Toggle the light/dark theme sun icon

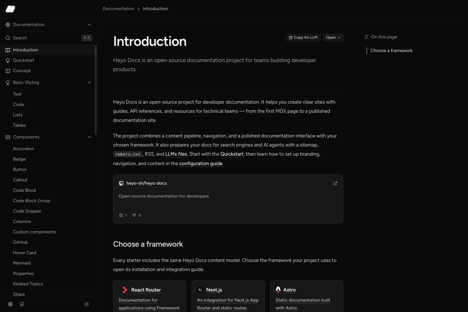87,304
